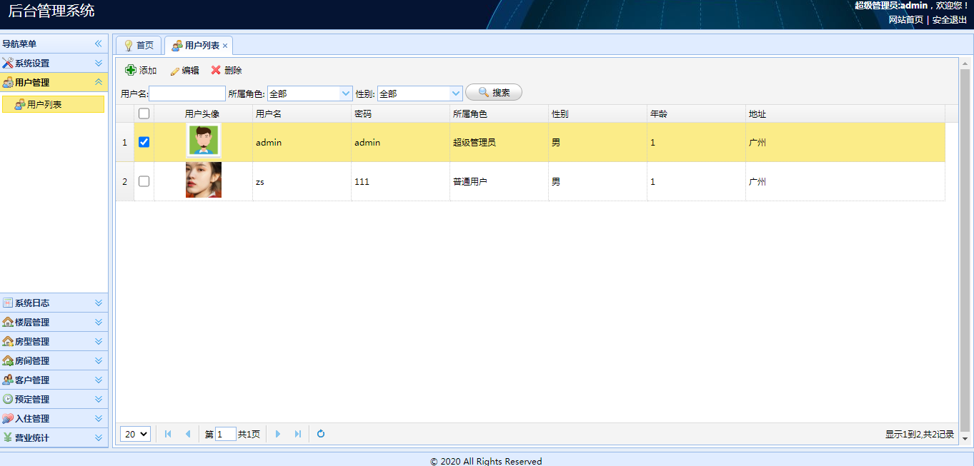Viewport: 974px width, 466px height.
Task: Click the Reservation Management clock icon
Action: pos(8,399)
